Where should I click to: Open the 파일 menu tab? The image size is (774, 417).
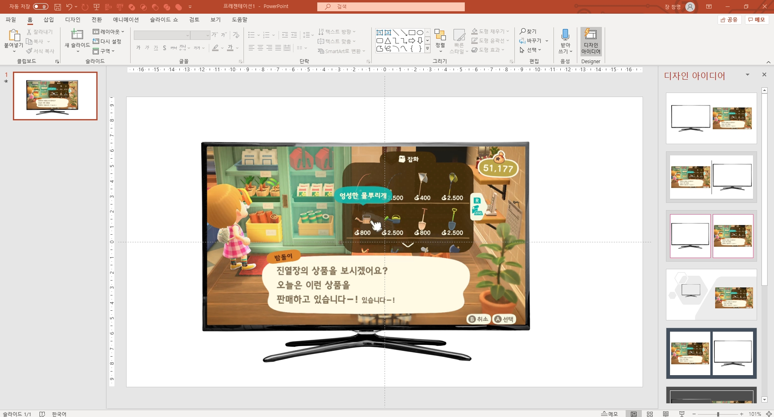11,19
